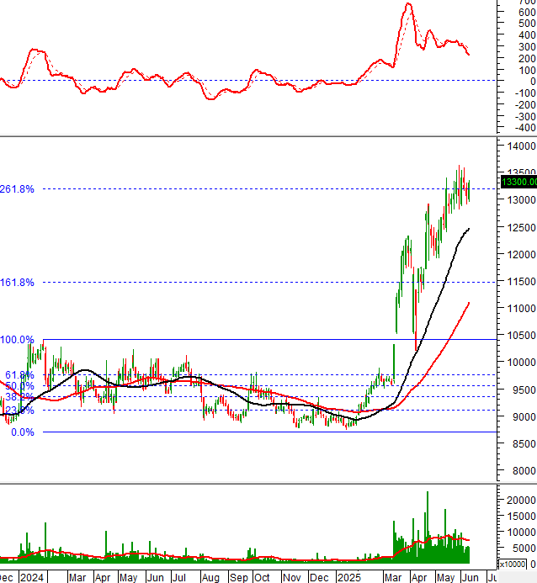This screenshot has height=583, width=537.
Task: Select the 10500 price axis value
Action: pyautogui.click(x=522, y=336)
